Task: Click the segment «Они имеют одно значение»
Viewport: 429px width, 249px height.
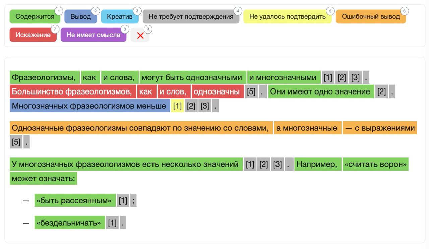Action: point(321,91)
